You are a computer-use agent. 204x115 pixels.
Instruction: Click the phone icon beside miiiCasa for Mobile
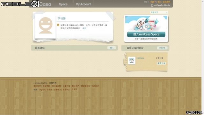(x=152, y=5)
